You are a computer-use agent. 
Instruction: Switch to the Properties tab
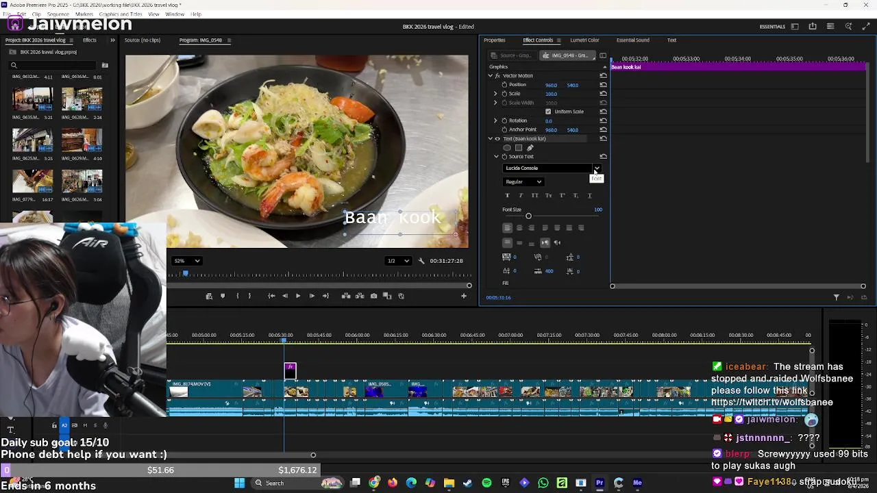(494, 40)
